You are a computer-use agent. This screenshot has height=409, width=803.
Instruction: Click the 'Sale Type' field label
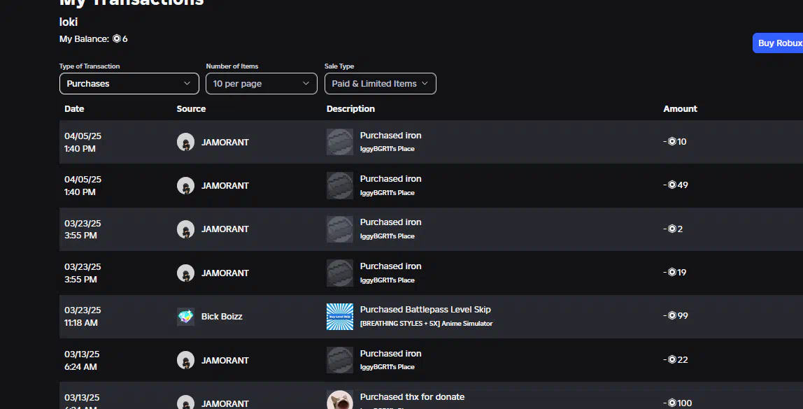click(x=339, y=66)
